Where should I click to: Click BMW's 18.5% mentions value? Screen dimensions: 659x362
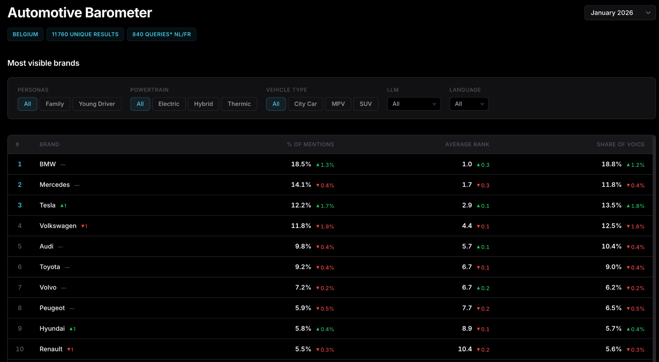click(x=301, y=164)
